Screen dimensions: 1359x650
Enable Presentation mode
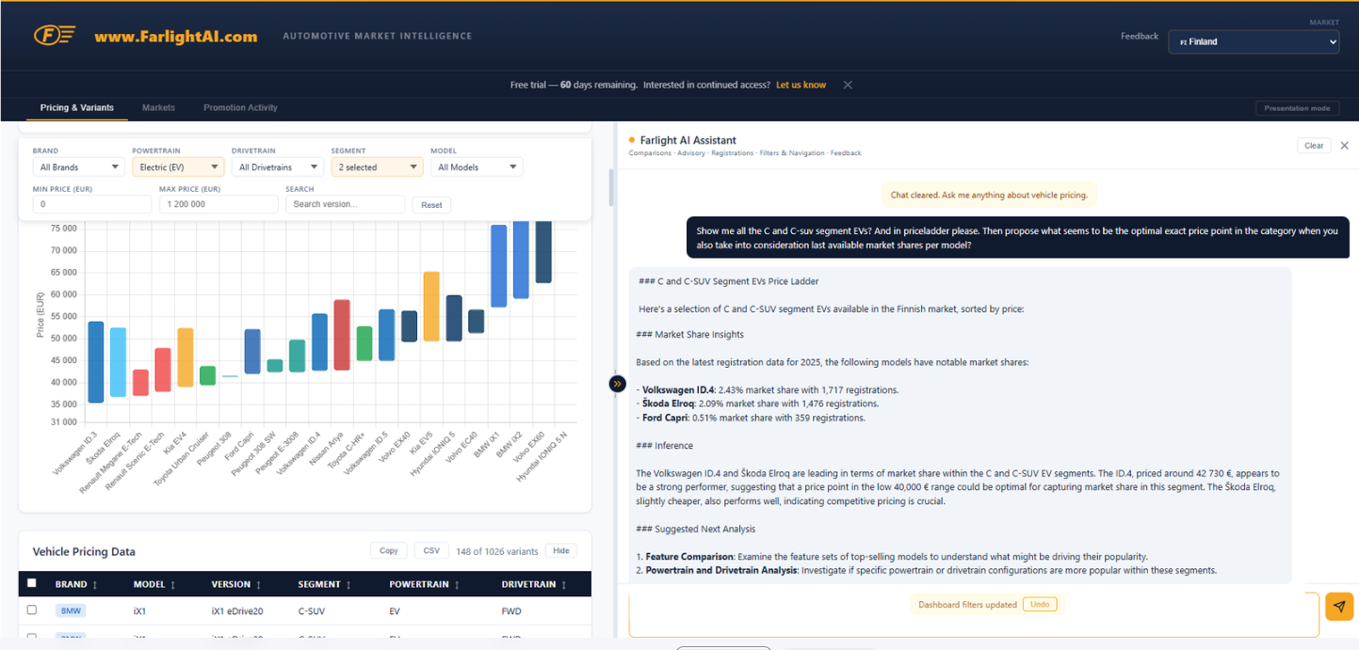click(1297, 108)
